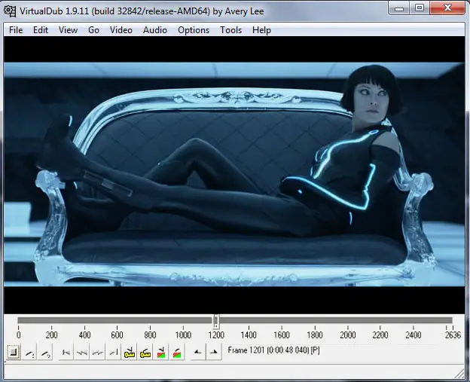Click the VirtualDub gear icon in title bar
The width and height of the screenshot is (470, 382).
pos(10,11)
